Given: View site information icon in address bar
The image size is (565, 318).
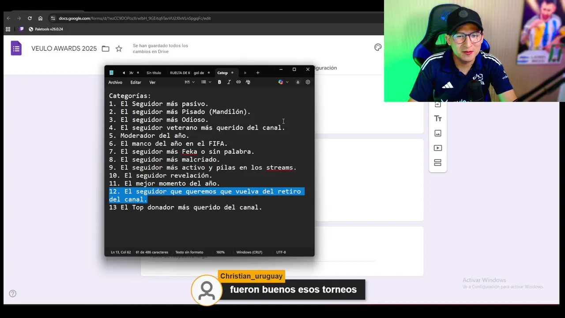Looking at the screenshot, I should point(53,18).
